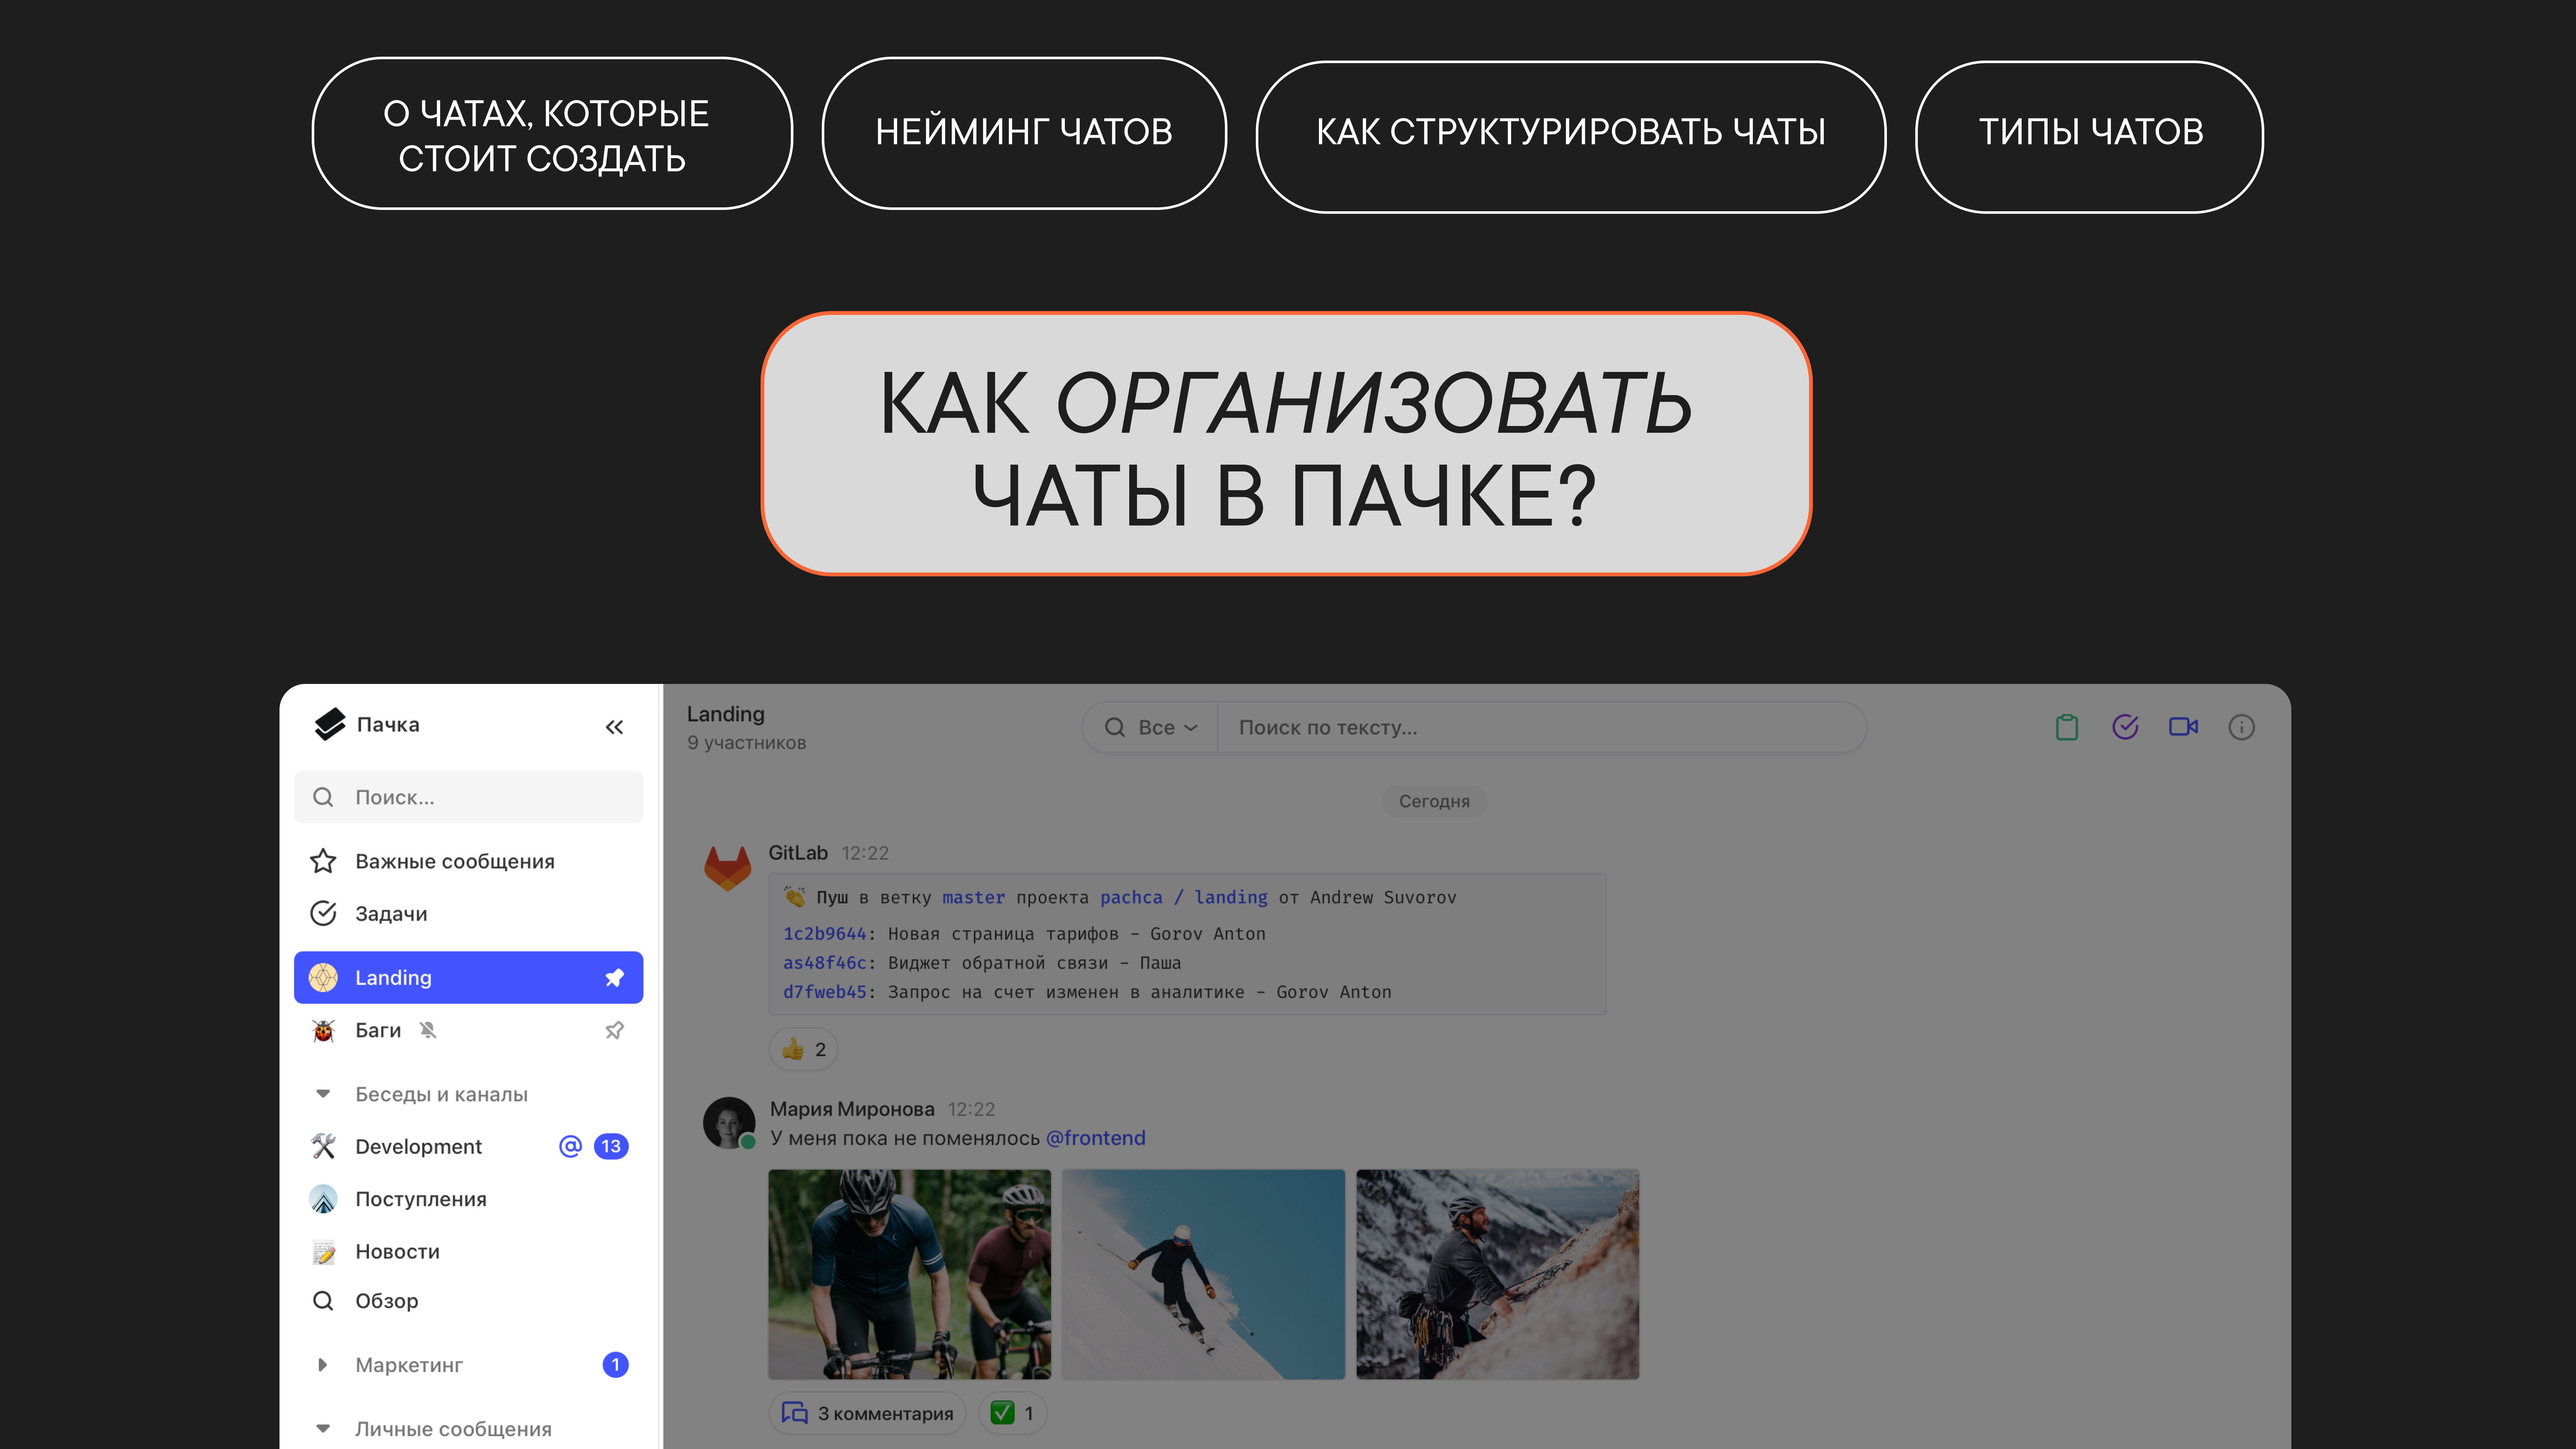Viewport: 2576px width, 1449px height.
Task: Open the skier photo thumbnail
Action: pos(1203,1274)
